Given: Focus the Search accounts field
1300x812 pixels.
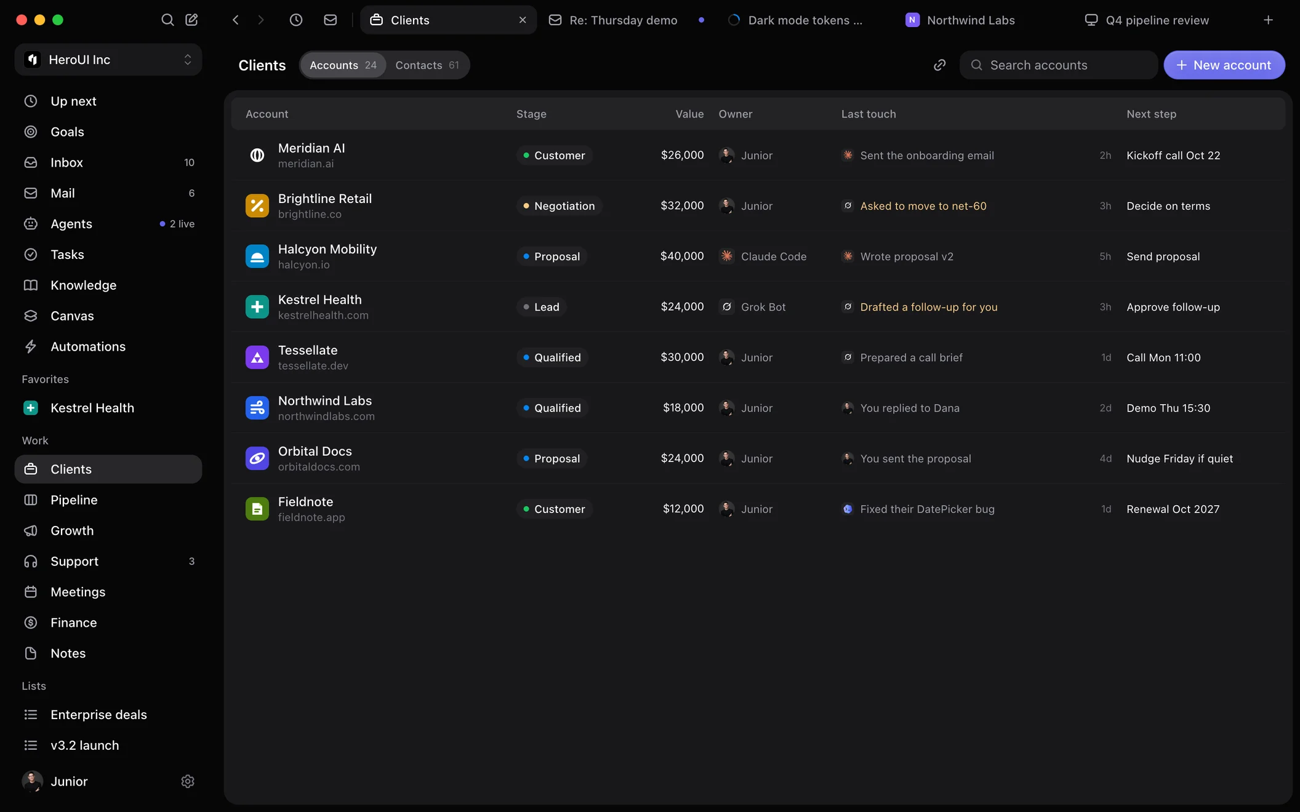Looking at the screenshot, I should 1058,65.
